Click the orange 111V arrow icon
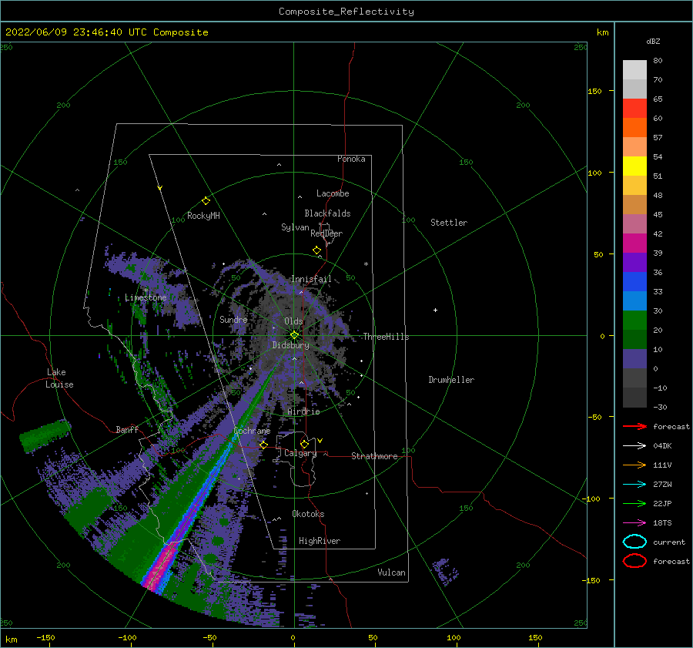 [x=634, y=465]
